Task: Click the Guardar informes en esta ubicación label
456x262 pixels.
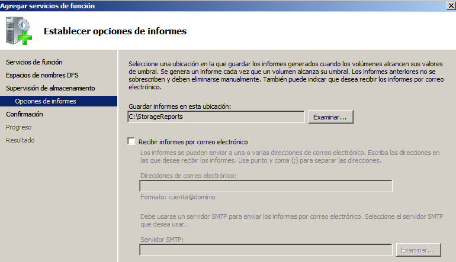Action: [179, 106]
